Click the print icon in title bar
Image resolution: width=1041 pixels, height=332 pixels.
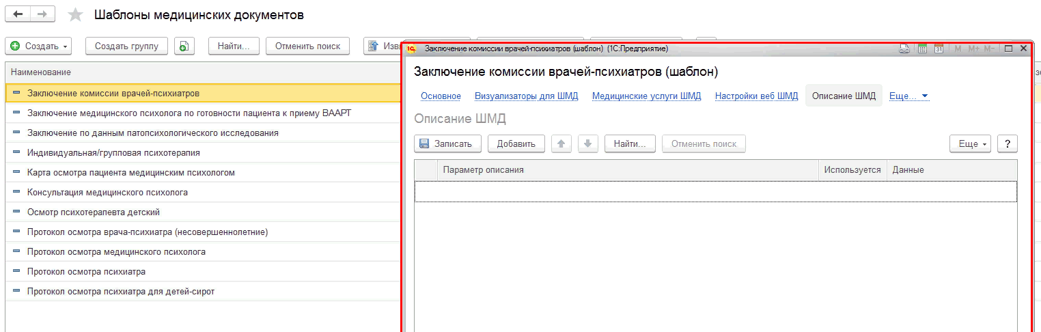click(x=904, y=49)
